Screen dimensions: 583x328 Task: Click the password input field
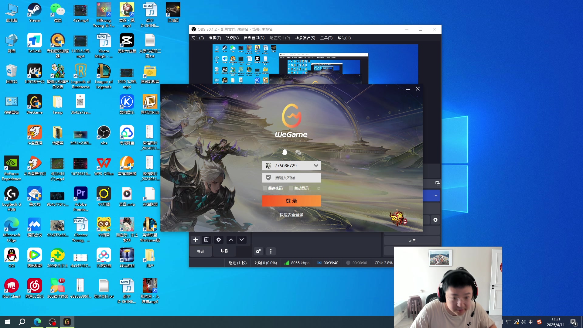click(291, 178)
